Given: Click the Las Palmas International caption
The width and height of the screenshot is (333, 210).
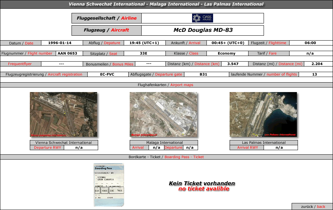Looking at the screenshot, I should 264,142.
